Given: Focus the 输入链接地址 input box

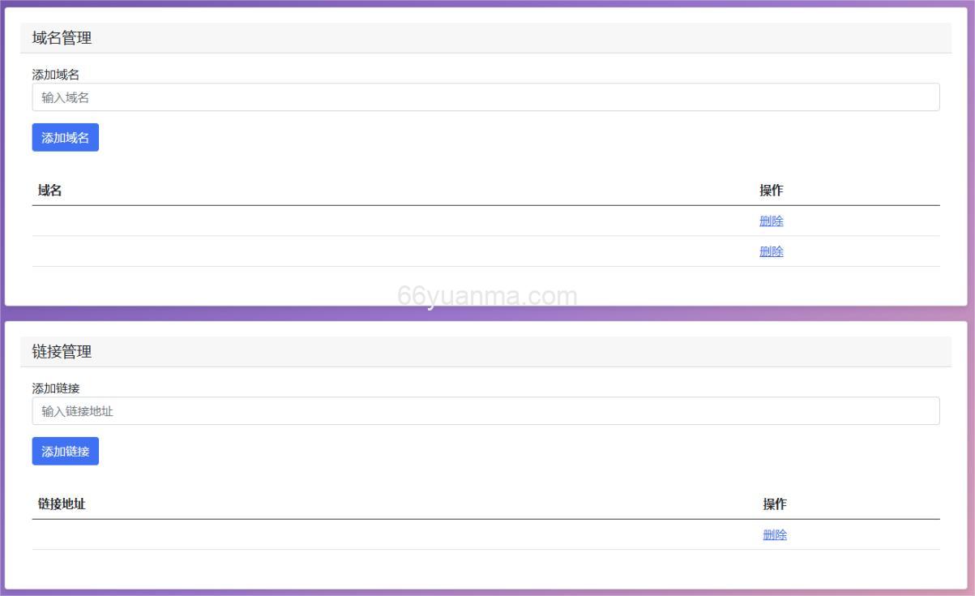Looking at the screenshot, I should pyautogui.click(x=485, y=411).
